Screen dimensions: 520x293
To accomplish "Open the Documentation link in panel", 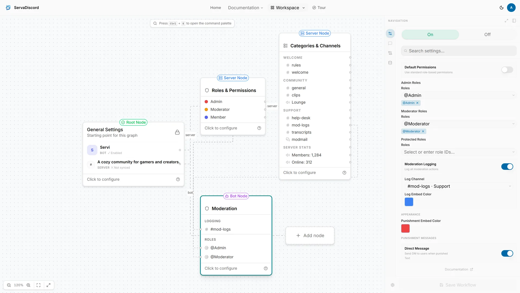I will [x=459, y=269].
